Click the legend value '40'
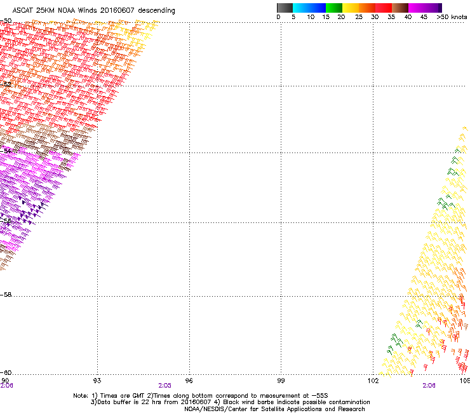The image size is (470, 413). (408, 17)
